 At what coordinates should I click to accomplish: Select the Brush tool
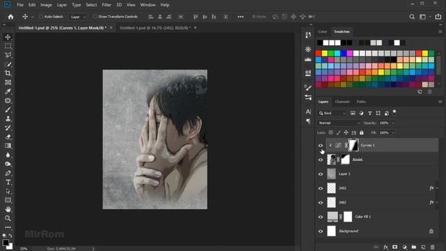[8, 109]
